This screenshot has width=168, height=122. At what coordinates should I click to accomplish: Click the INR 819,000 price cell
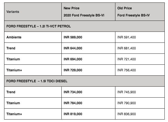click(x=73, y=114)
